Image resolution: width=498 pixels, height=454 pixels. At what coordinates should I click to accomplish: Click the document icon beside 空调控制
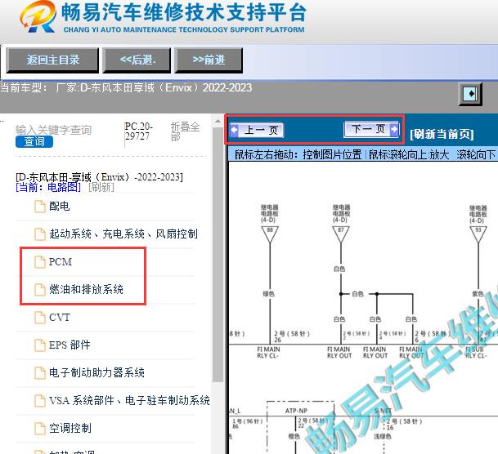(40, 429)
